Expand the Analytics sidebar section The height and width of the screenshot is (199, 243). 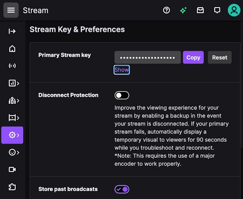click(14, 83)
